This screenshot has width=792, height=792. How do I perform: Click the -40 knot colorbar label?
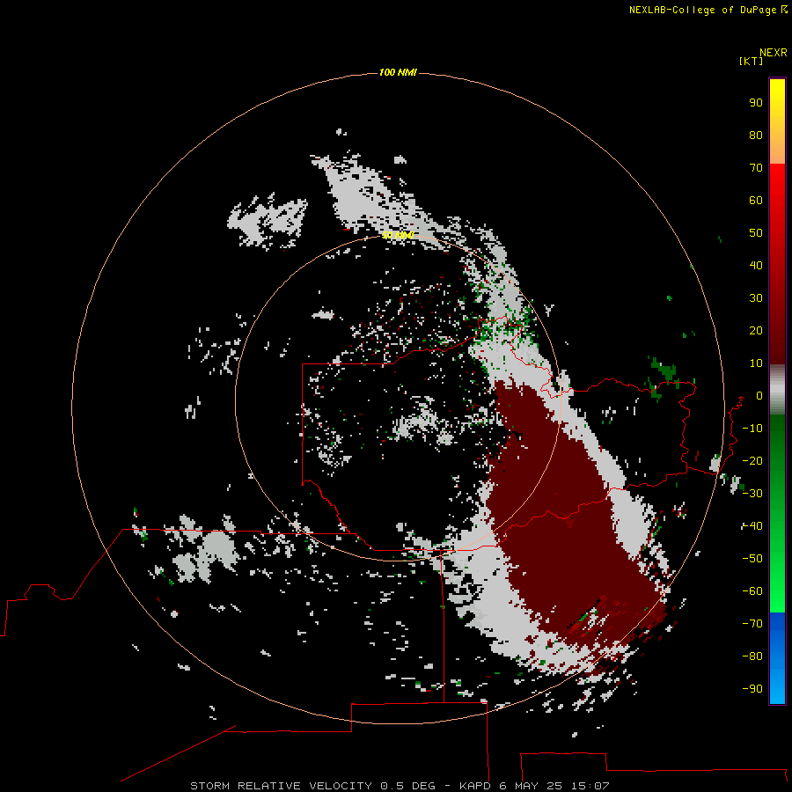pyautogui.click(x=752, y=526)
